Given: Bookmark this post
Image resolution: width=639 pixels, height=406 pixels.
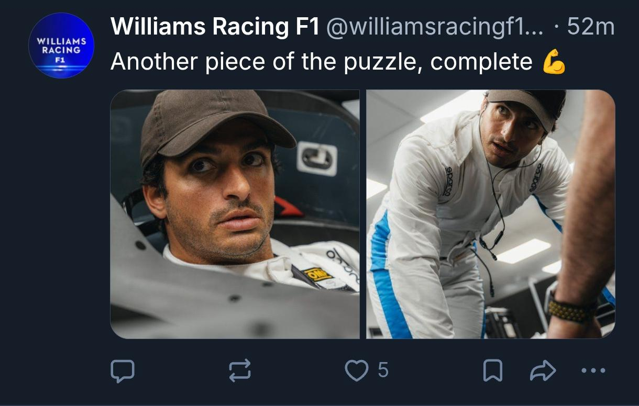Looking at the screenshot, I should (492, 370).
